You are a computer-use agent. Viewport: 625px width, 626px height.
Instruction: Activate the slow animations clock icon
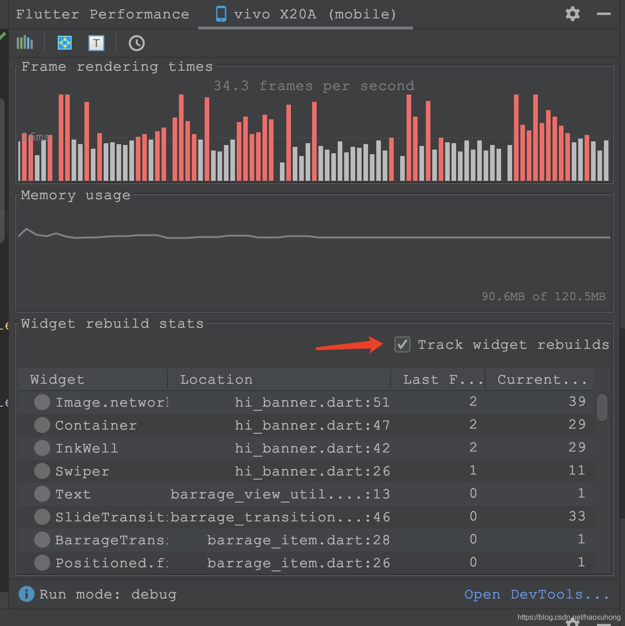136,43
